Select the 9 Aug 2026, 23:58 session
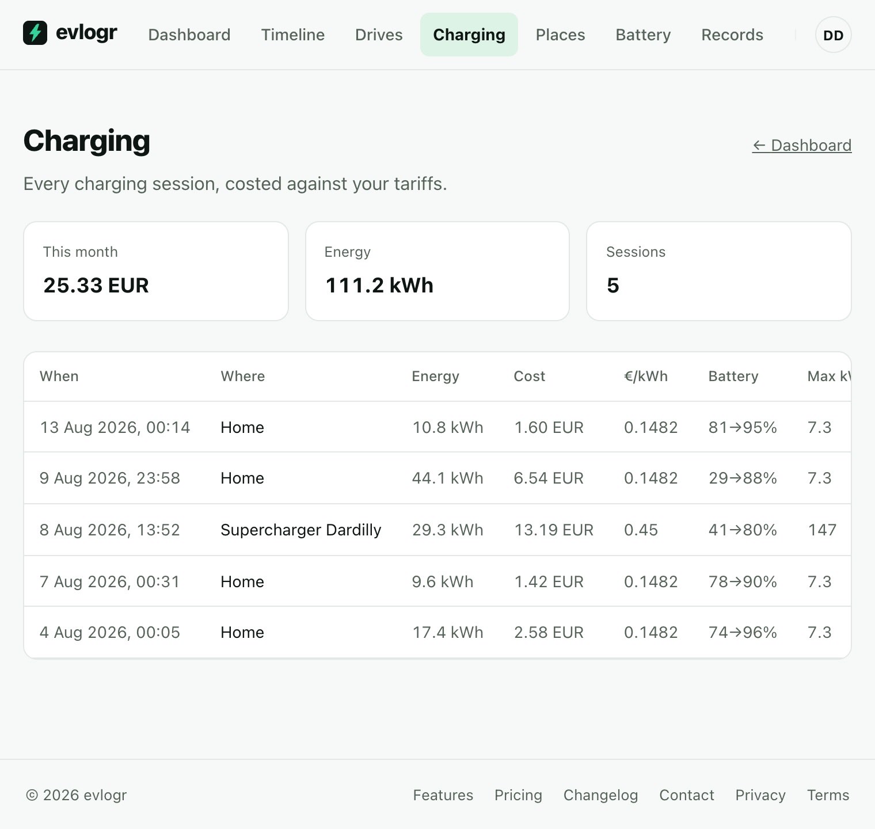 pyautogui.click(x=438, y=478)
